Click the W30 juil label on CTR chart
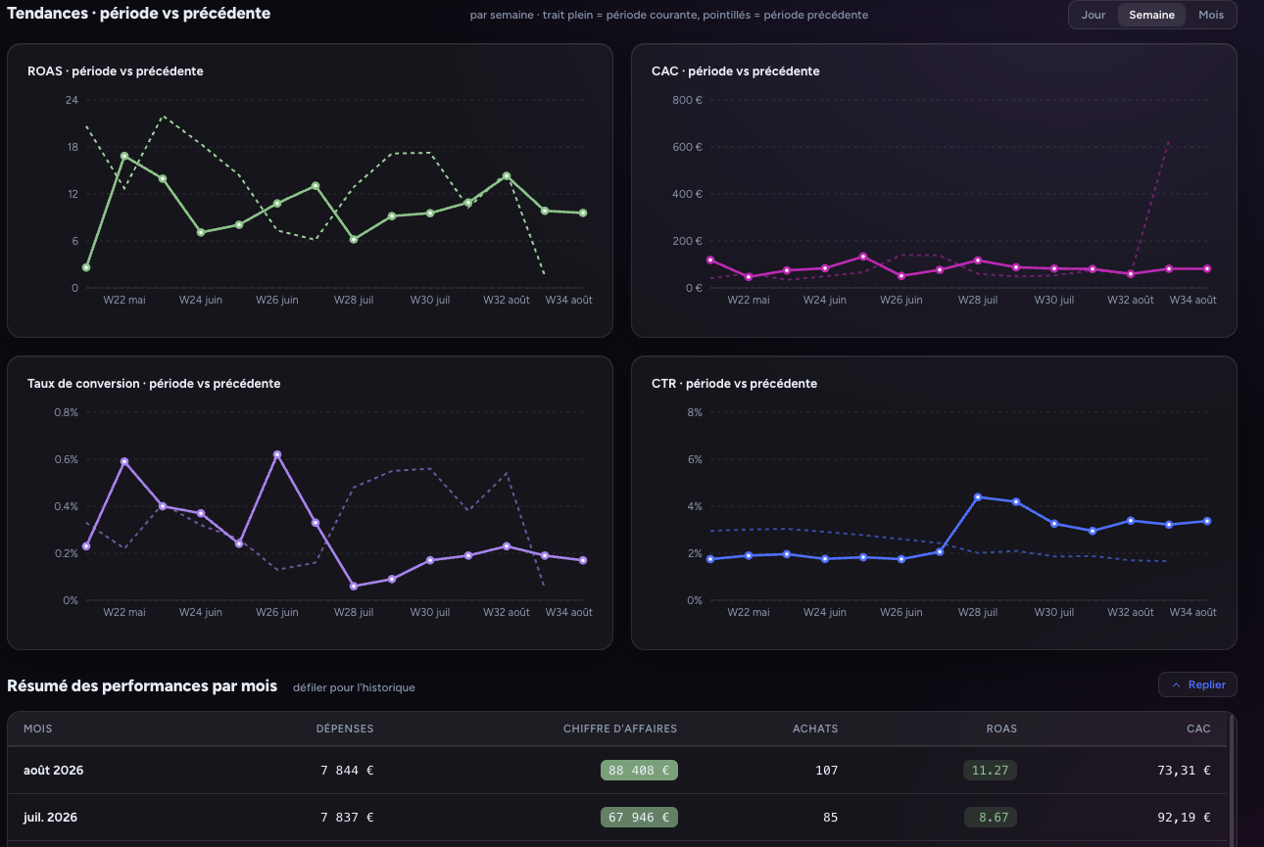 (1054, 612)
